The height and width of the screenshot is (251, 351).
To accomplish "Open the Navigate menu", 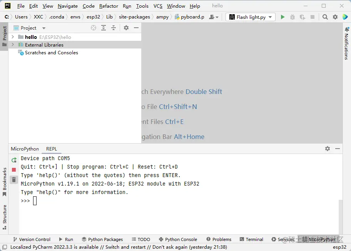I will pos(67,6).
